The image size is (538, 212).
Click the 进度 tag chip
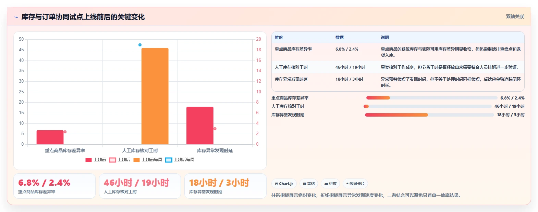(331, 184)
